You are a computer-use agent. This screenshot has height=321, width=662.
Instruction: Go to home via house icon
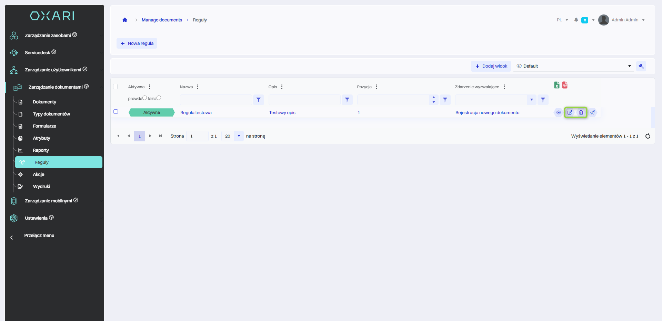[125, 20]
